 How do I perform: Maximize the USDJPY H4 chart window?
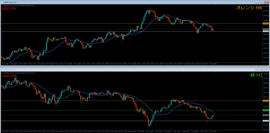coord(262,2)
